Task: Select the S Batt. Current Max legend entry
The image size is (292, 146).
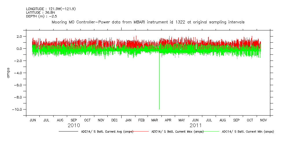Action: click(177, 132)
